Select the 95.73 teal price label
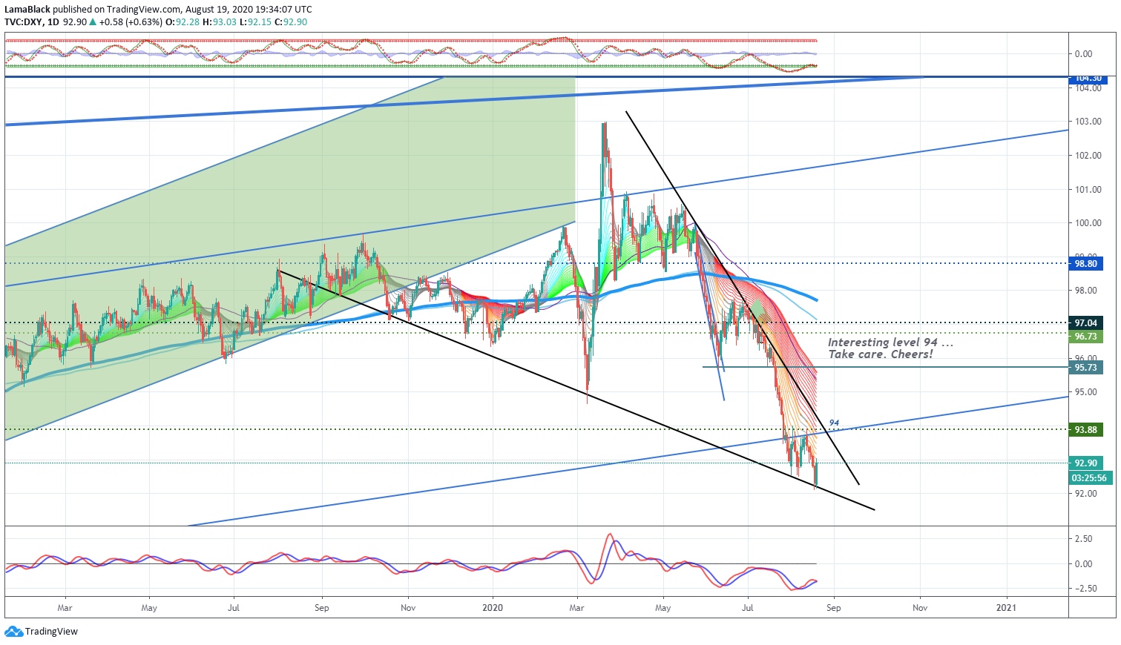The image size is (1121, 645). pos(1086,367)
